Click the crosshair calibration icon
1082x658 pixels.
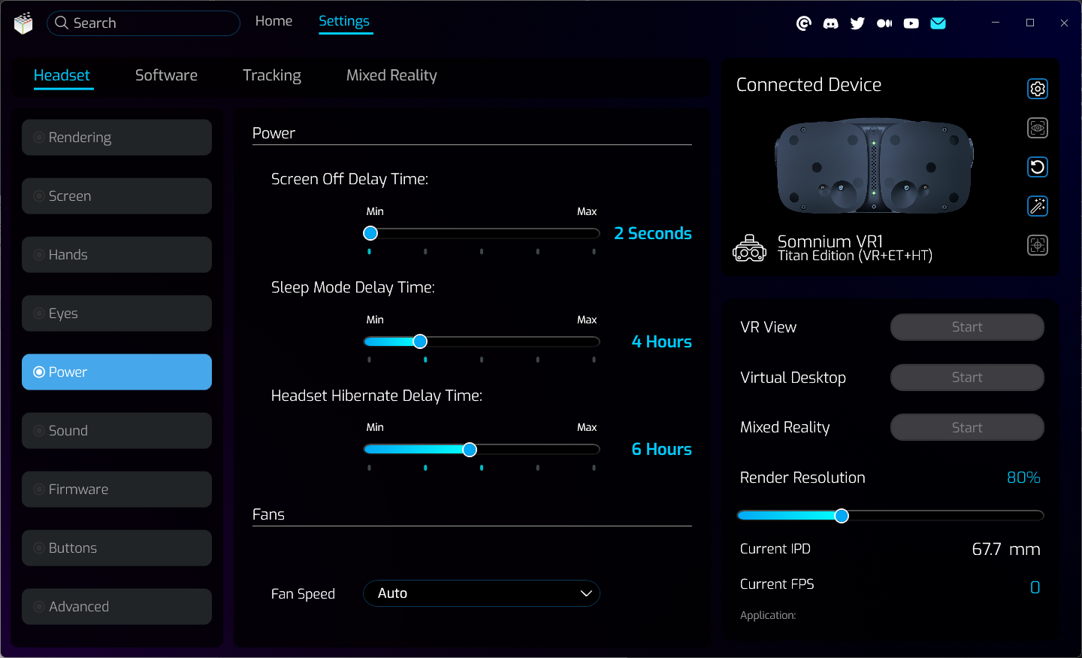pyautogui.click(x=1037, y=245)
